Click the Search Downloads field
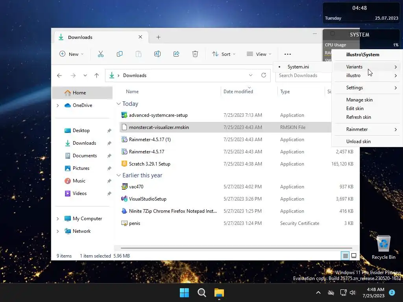This screenshot has height=302, width=403. coord(303,75)
